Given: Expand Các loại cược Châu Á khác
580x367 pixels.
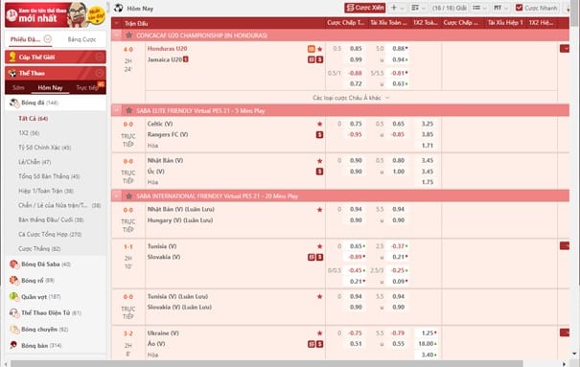Looking at the screenshot, I should [x=351, y=98].
